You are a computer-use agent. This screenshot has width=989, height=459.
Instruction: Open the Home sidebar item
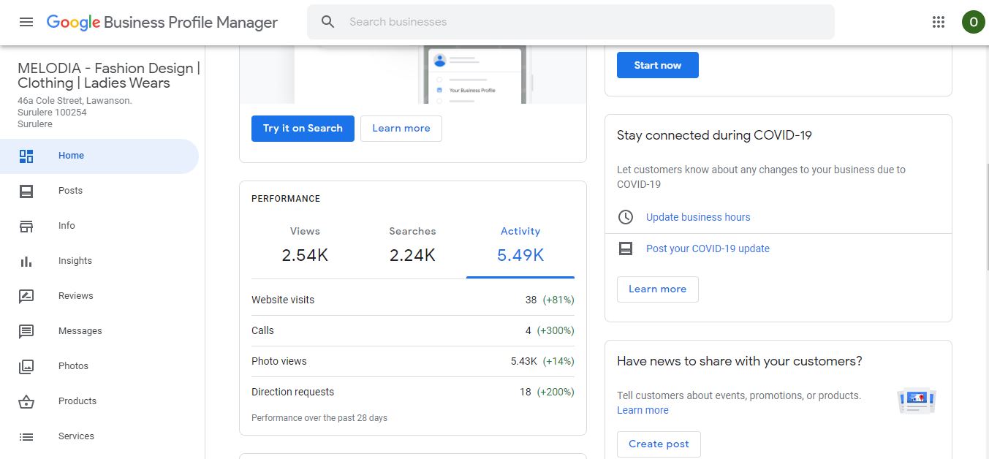coord(99,156)
